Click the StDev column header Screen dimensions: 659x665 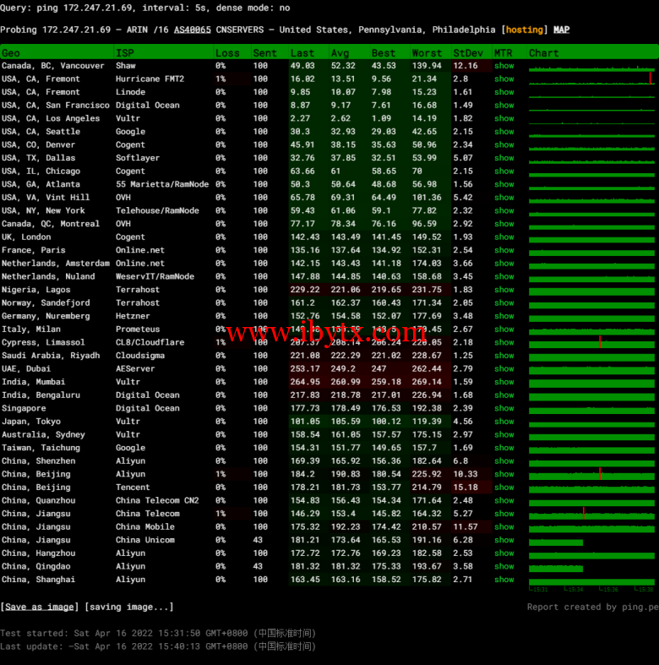pyautogui.click(x=468, y=52)
